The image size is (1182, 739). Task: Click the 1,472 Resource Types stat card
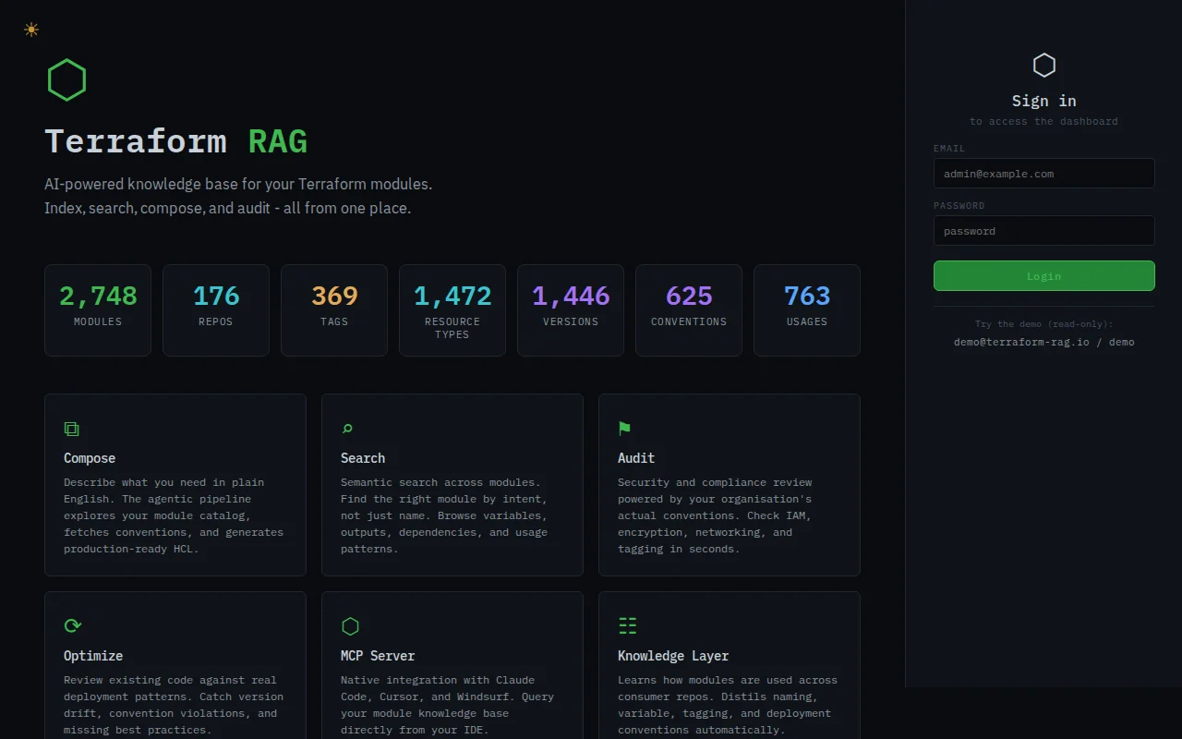pos(452,310)
